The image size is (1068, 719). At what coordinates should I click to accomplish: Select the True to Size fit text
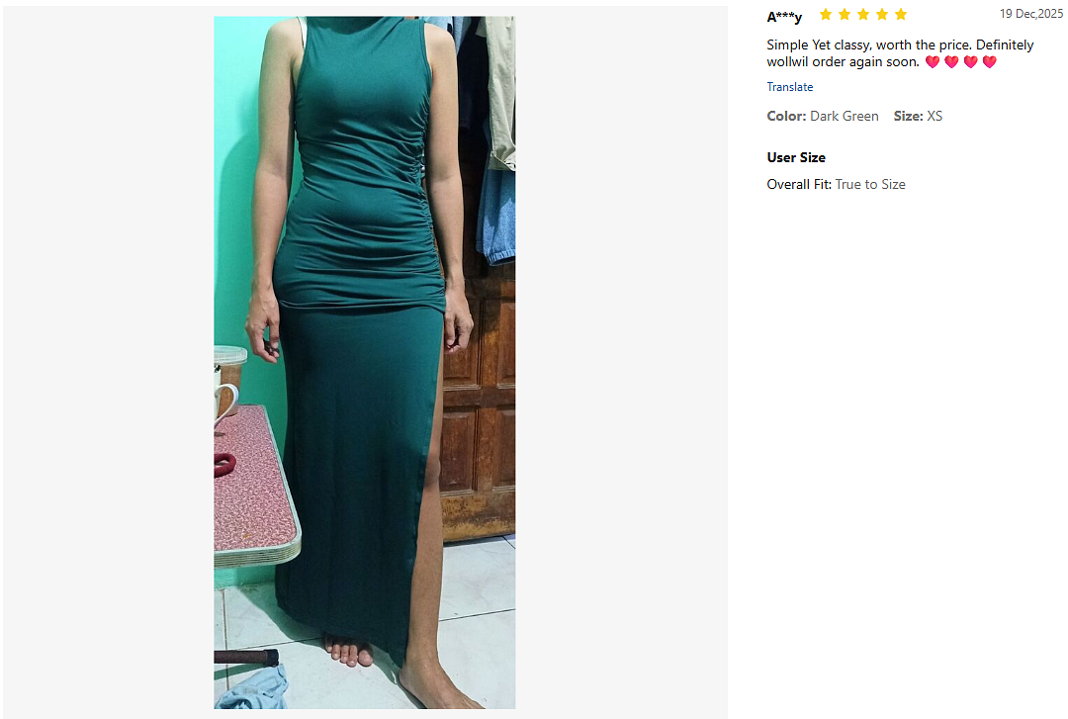click(870, 184)
